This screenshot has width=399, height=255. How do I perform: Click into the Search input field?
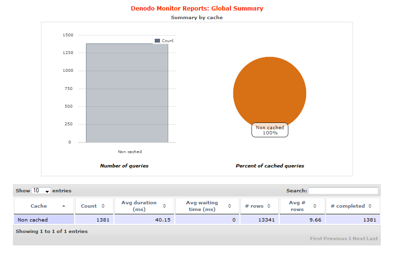[x=343, y=191]
